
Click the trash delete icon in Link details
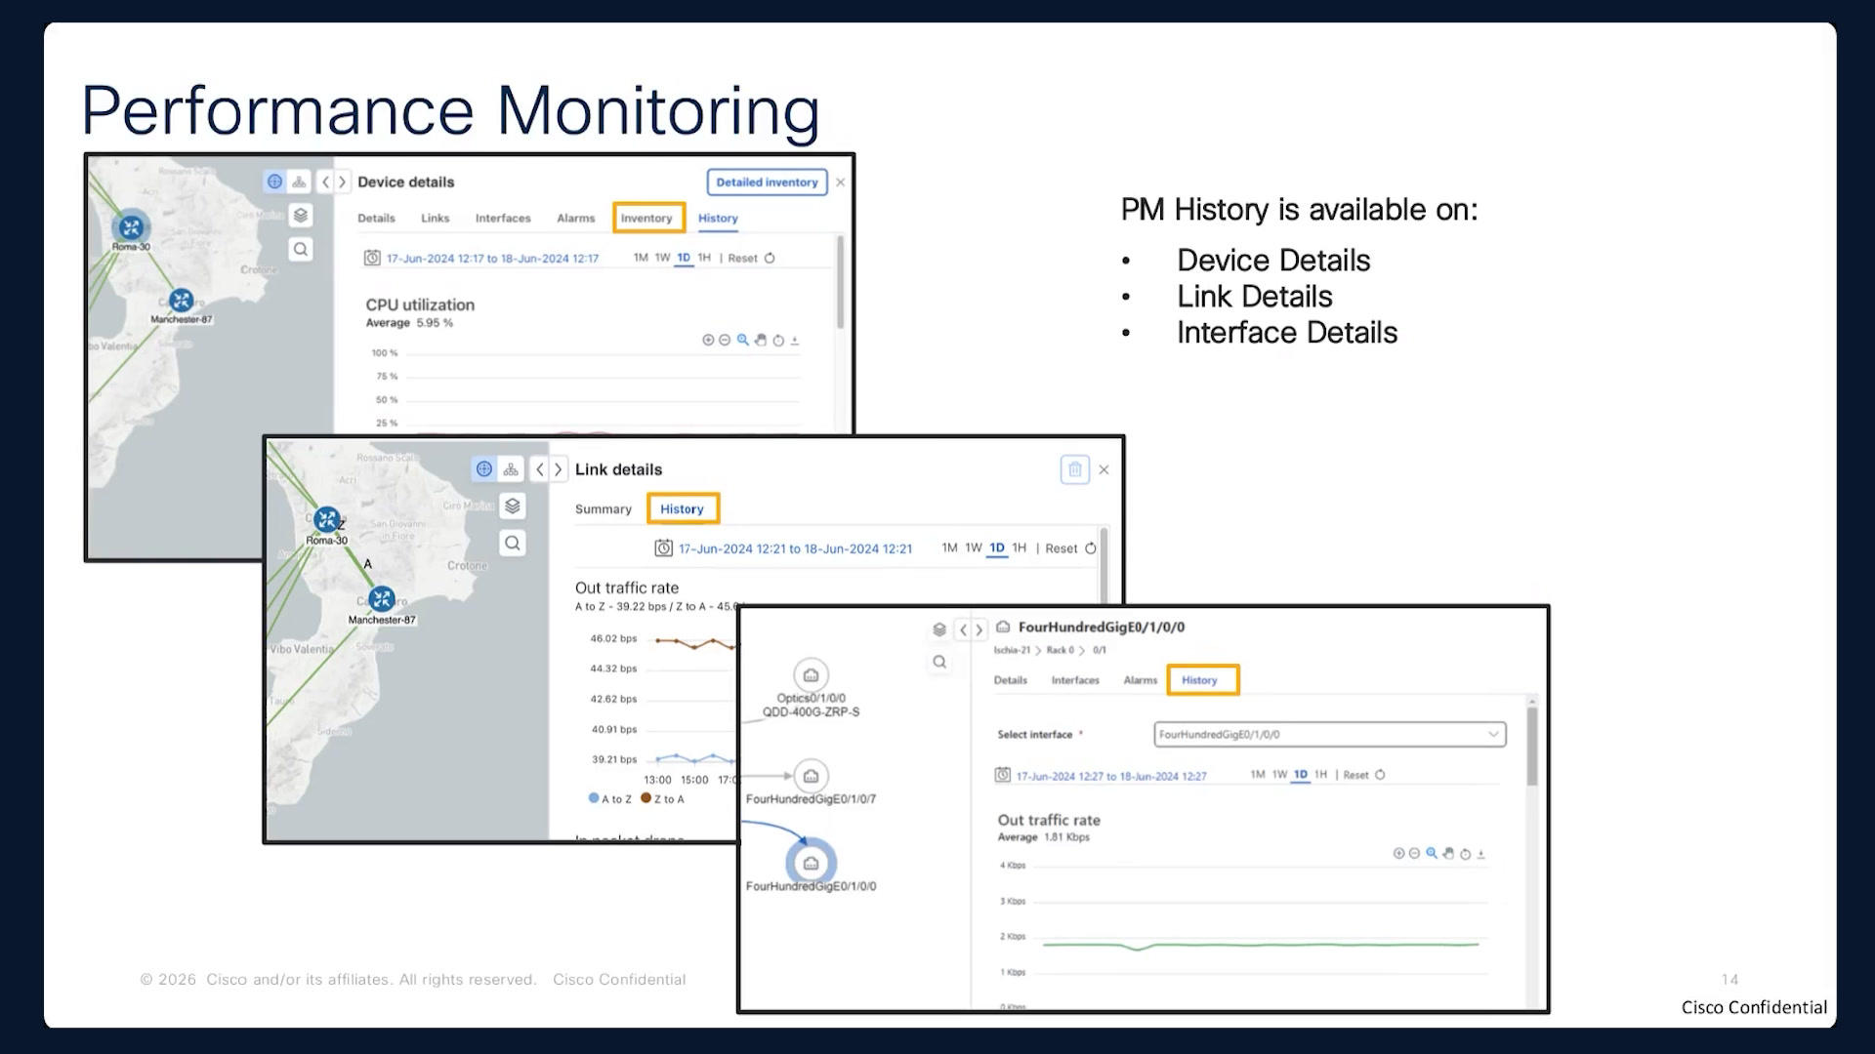pyautogui.click(x=1075, y=469)
